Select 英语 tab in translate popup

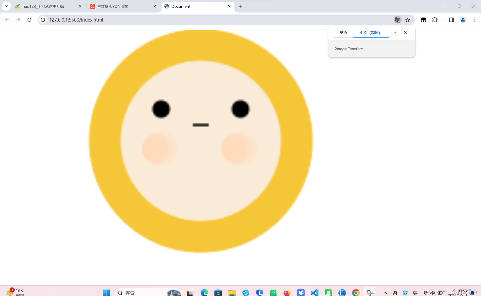tap(343, 33)
